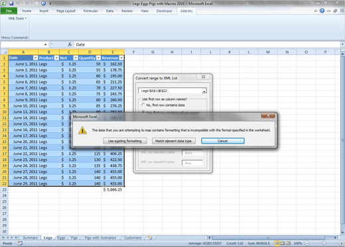The image size is (345, 247).
Task: Open the Net column filter dropdown
Action: click(x=76, y=58)
